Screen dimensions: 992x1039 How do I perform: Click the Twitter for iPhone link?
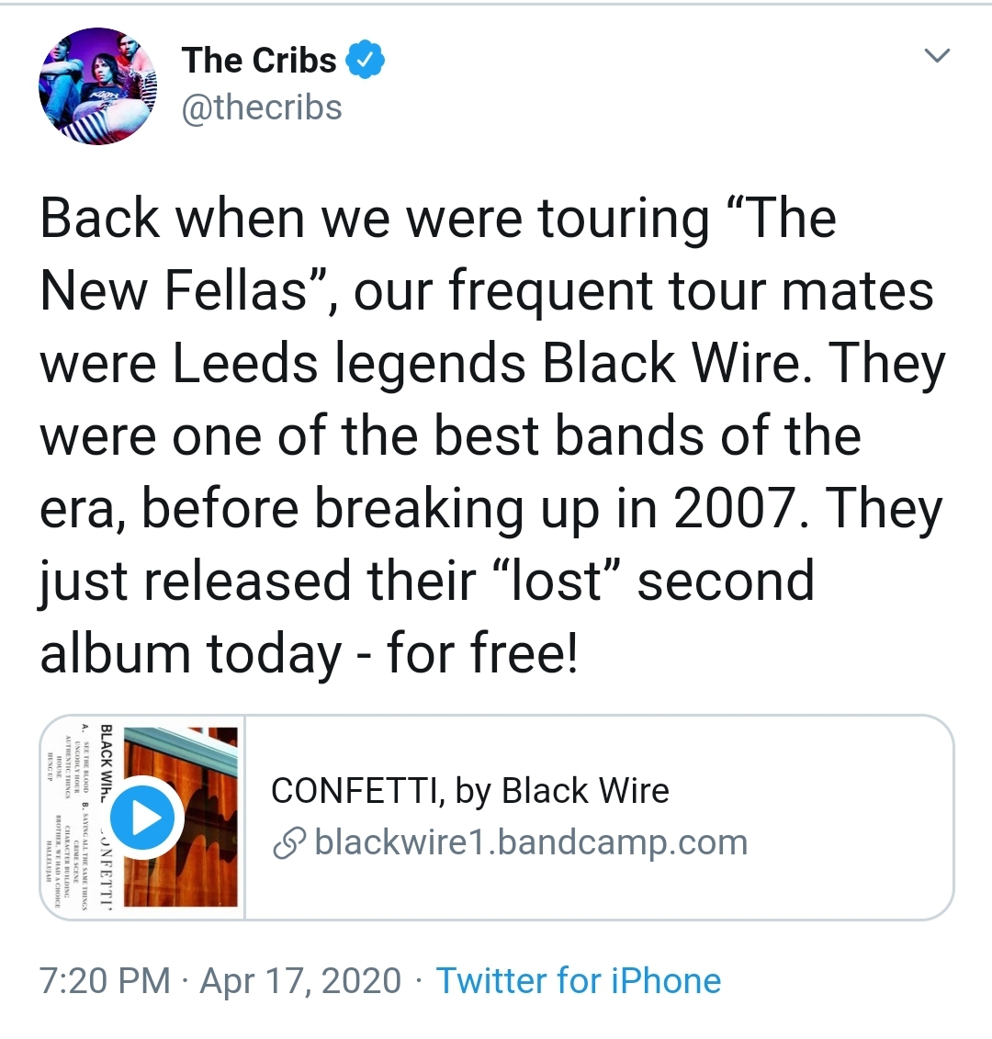click(x=578, y=980)
